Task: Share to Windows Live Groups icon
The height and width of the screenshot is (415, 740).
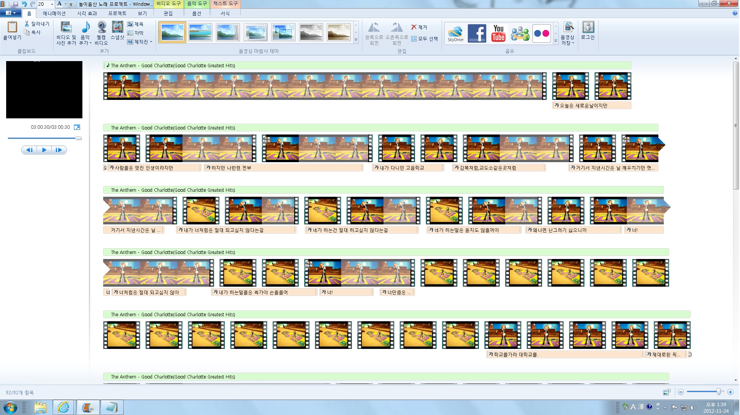Action: pos(520,33)
